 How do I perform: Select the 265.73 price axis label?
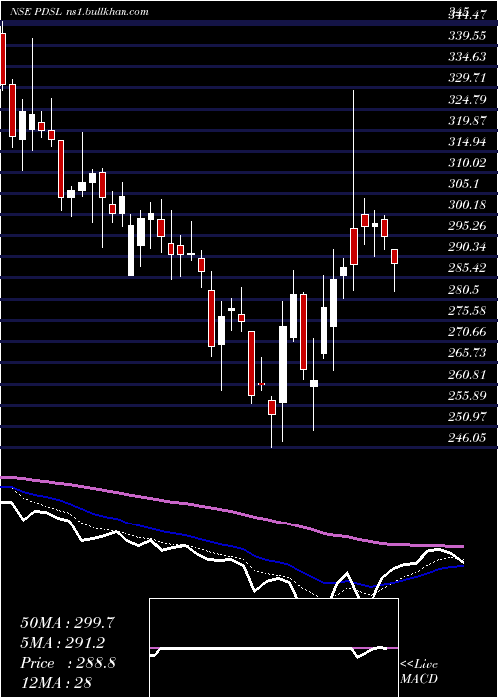click(x=467, y=353)
